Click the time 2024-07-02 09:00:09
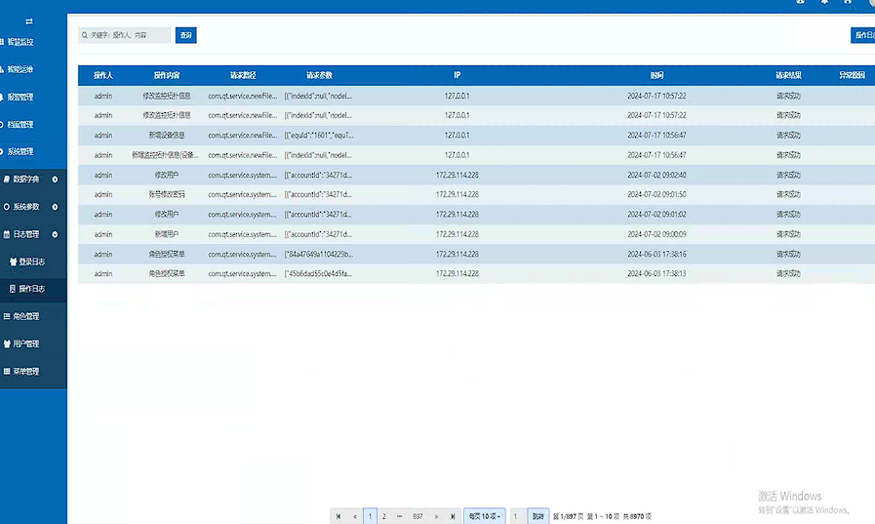The image size is (875, 524). click(x=656, y=234)
